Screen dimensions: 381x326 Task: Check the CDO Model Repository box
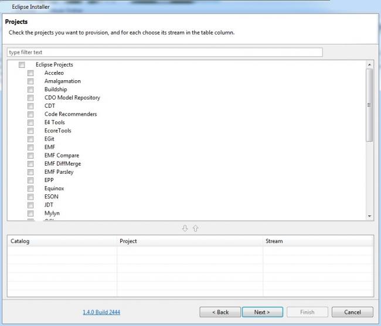(x=30, y=98)
